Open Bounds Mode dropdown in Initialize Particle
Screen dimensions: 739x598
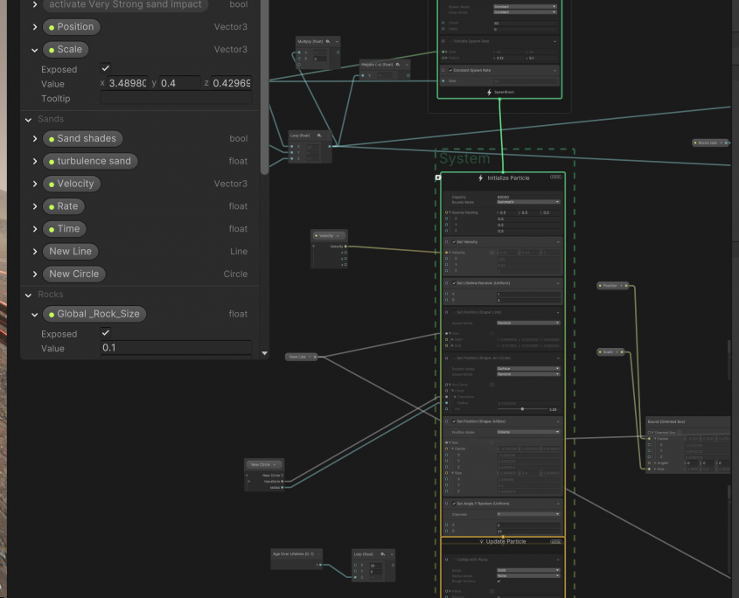point(527,202)
